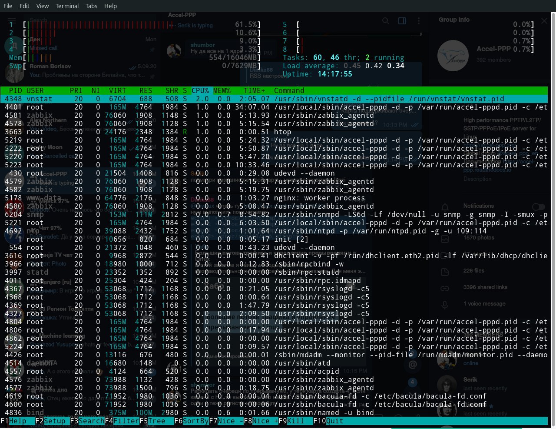Open the Terminal menu
This screenshot has height=429, width=556.
click(x=67, y=6)
